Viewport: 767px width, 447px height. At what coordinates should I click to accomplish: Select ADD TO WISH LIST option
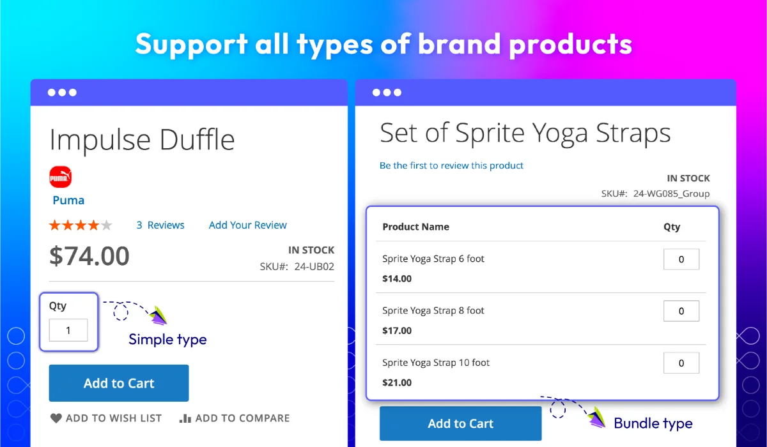click(112, 418)
